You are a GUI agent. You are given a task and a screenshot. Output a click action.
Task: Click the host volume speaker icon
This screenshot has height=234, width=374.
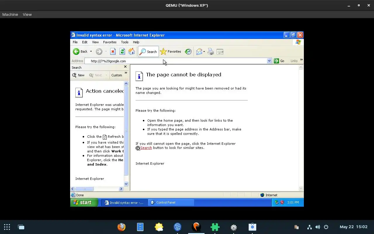pos(318,227)
